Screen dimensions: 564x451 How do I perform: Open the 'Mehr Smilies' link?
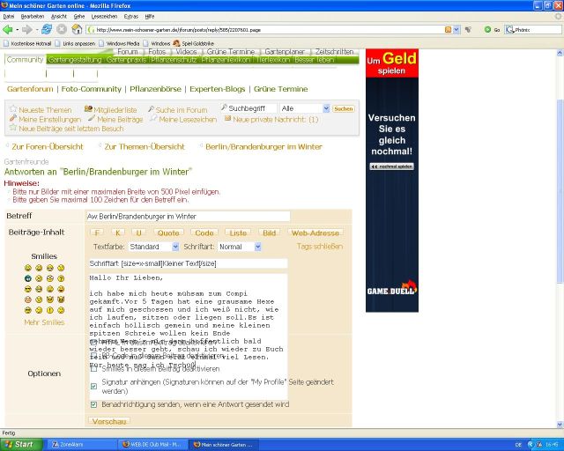pos(43,322)
